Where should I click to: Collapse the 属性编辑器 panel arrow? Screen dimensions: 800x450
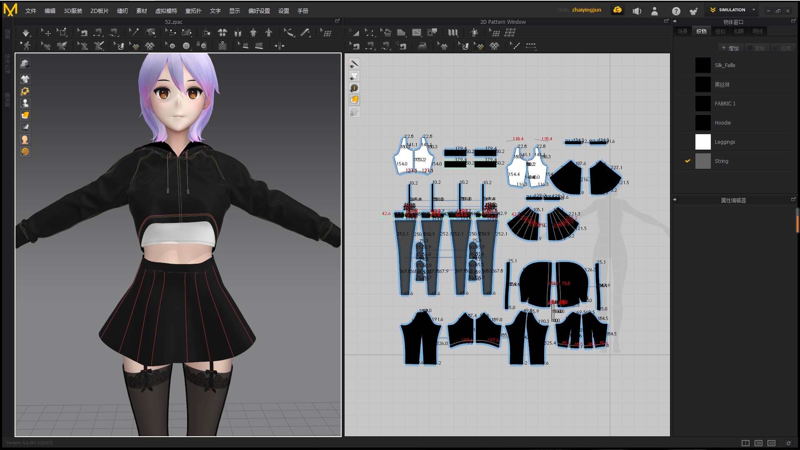coord(675,200)
